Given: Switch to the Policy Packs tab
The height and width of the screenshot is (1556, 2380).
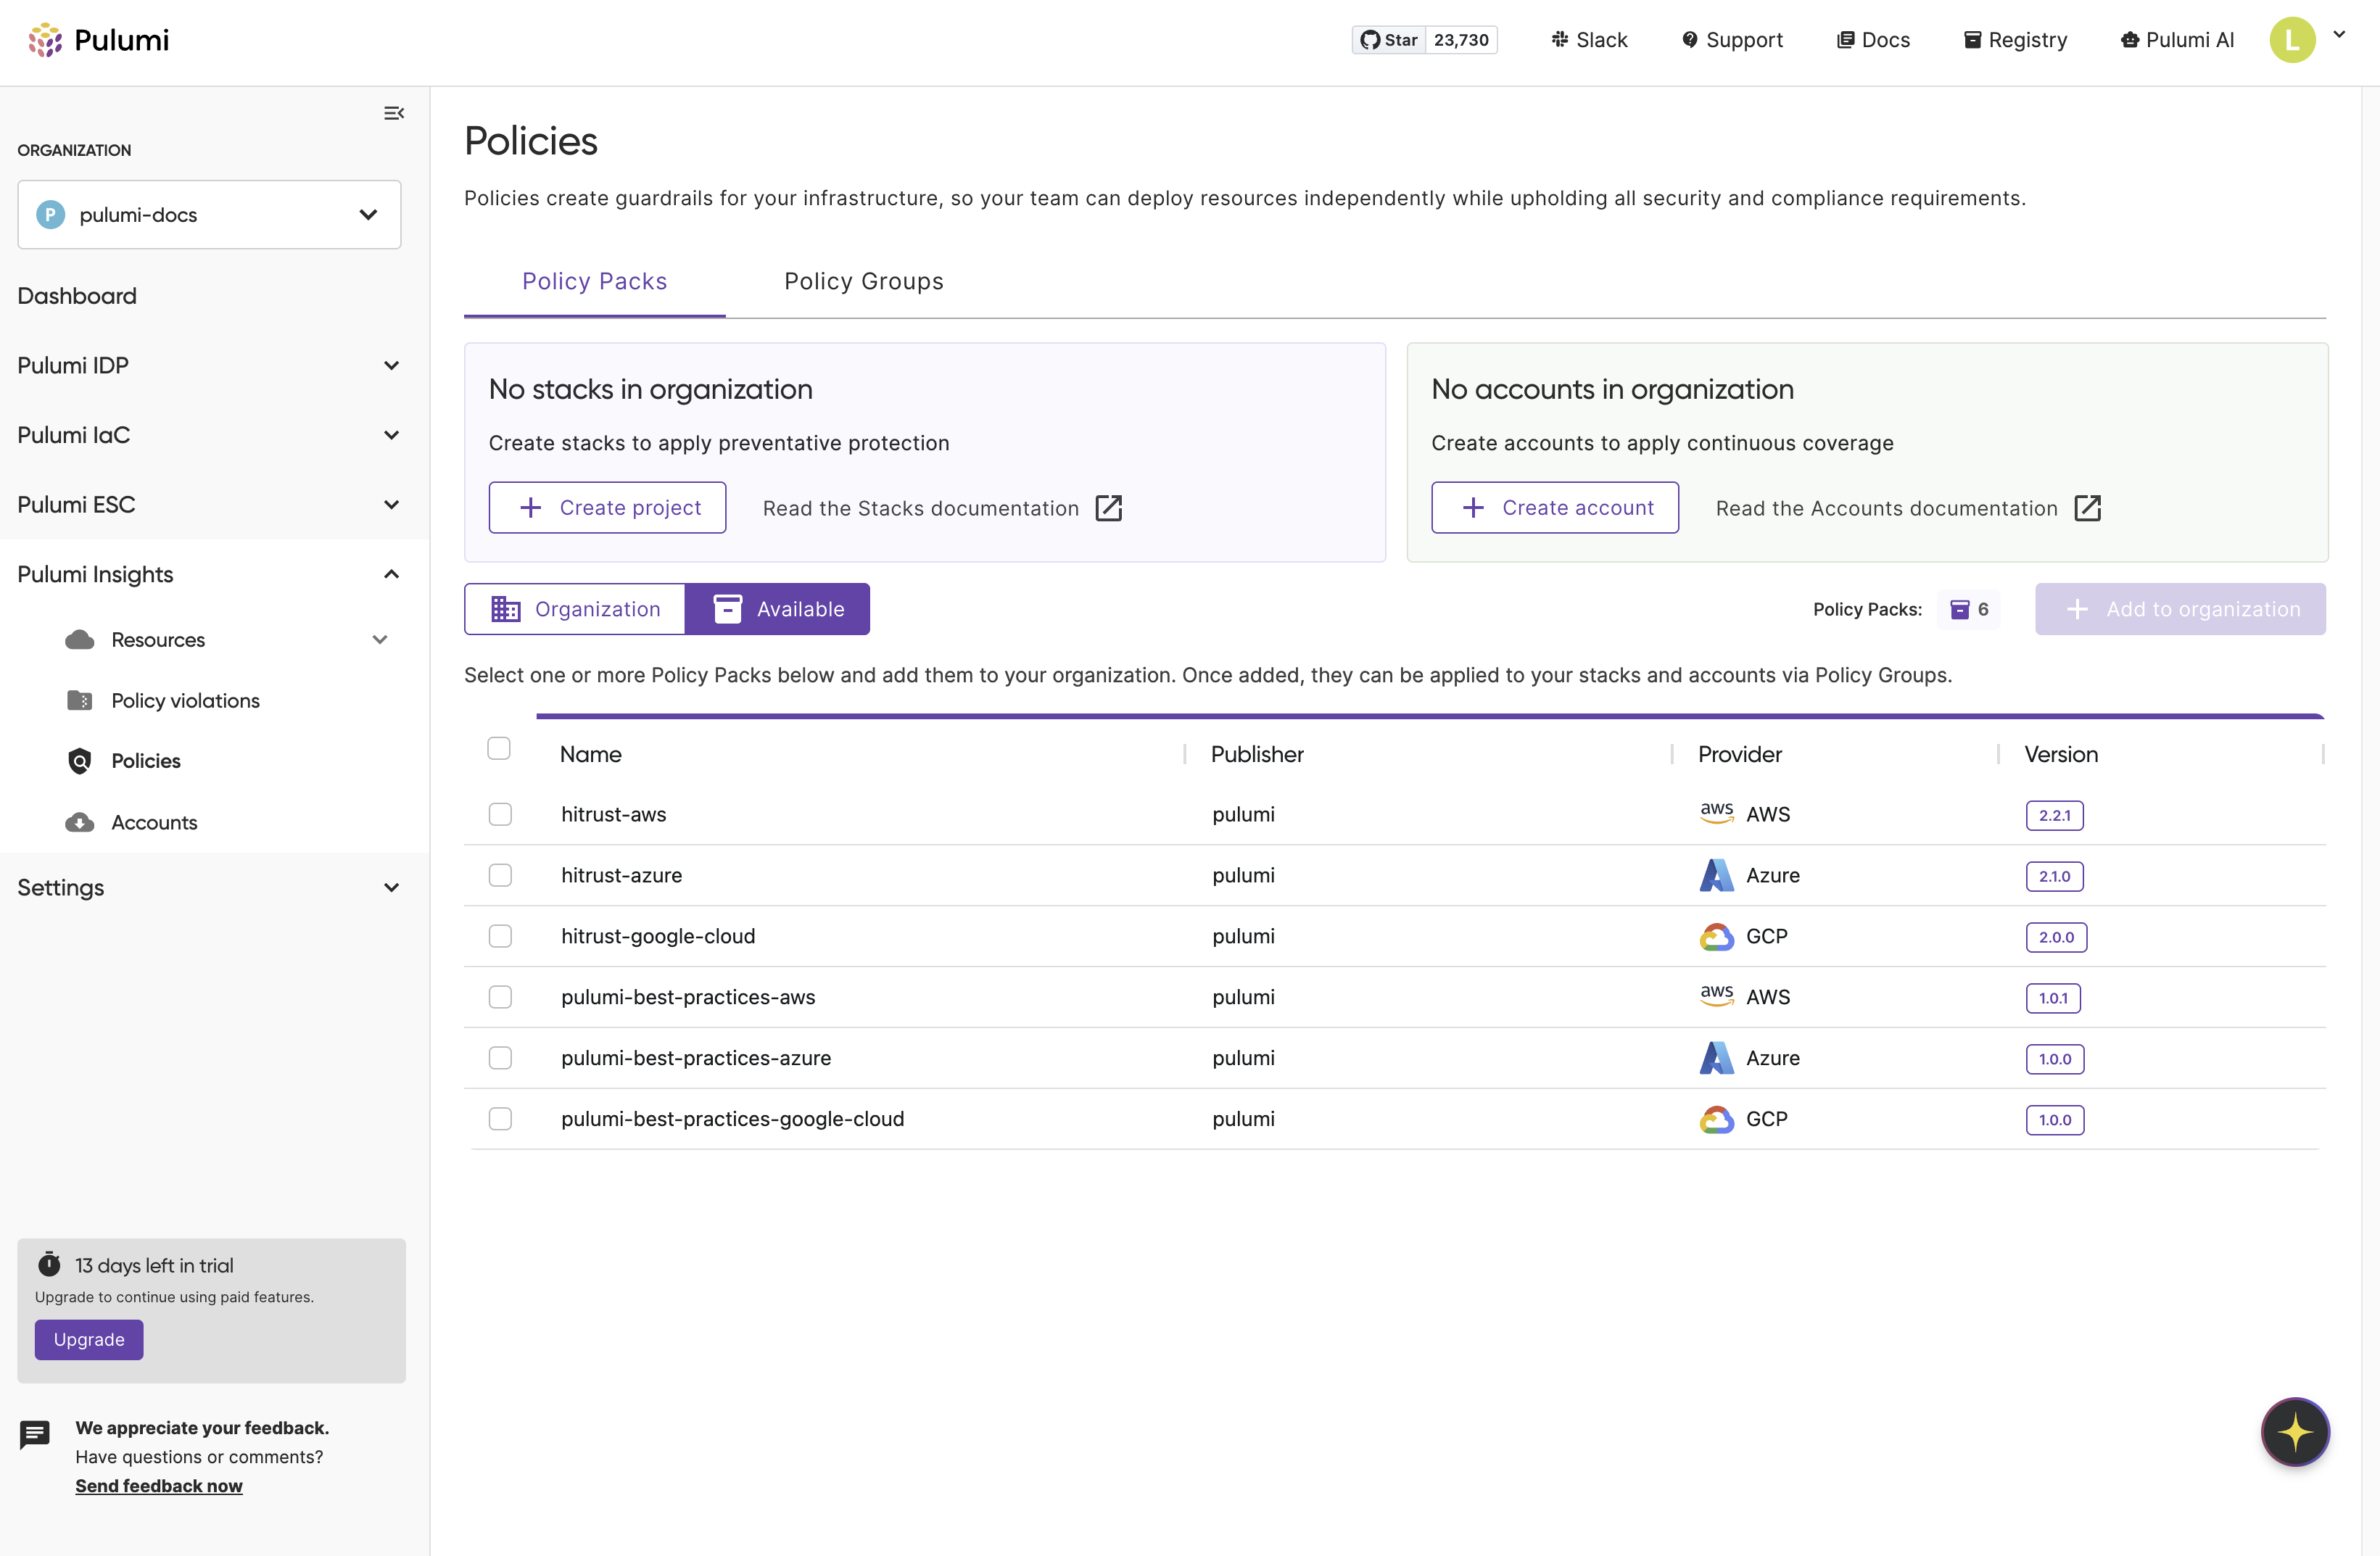Looking at the screenshot, I should 594,282.
